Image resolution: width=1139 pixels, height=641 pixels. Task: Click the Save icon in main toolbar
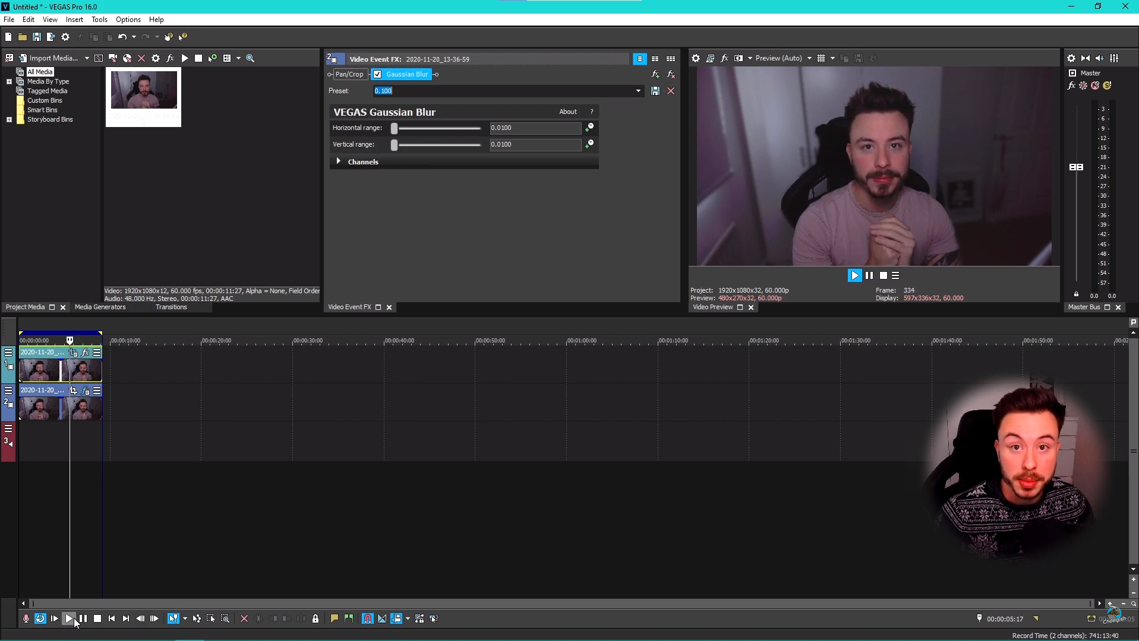36,37
